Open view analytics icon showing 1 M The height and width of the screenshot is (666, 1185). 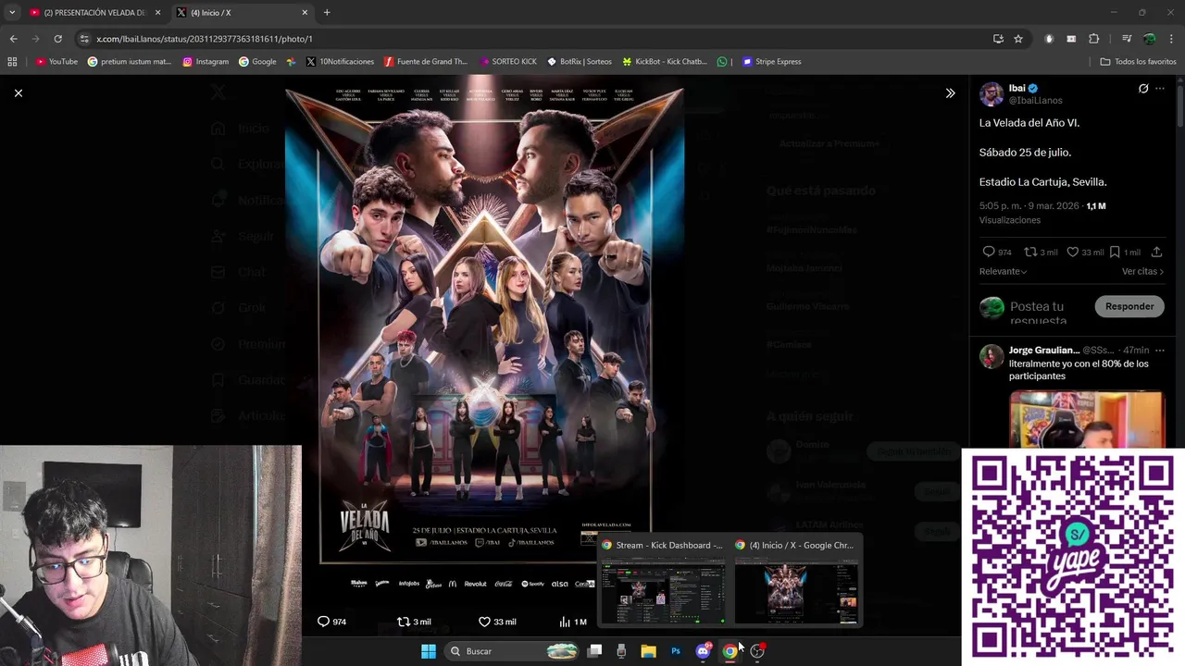coord(573,622)
